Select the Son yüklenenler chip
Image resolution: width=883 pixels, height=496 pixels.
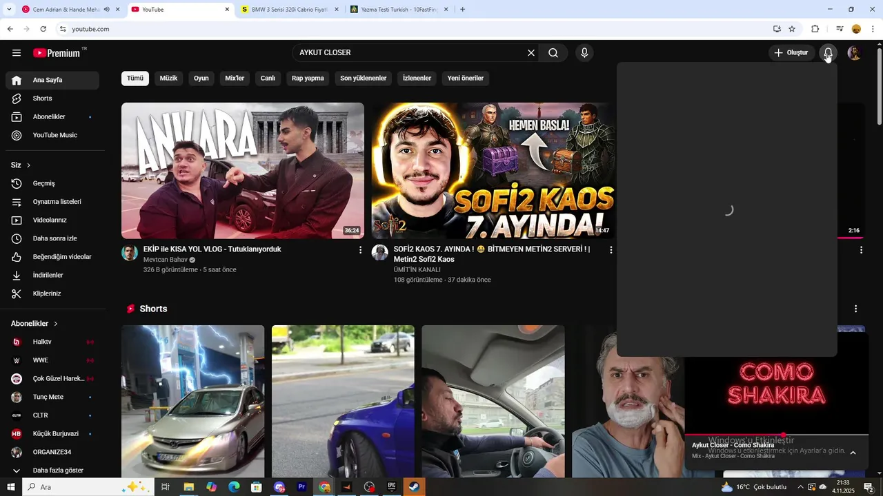363,79
